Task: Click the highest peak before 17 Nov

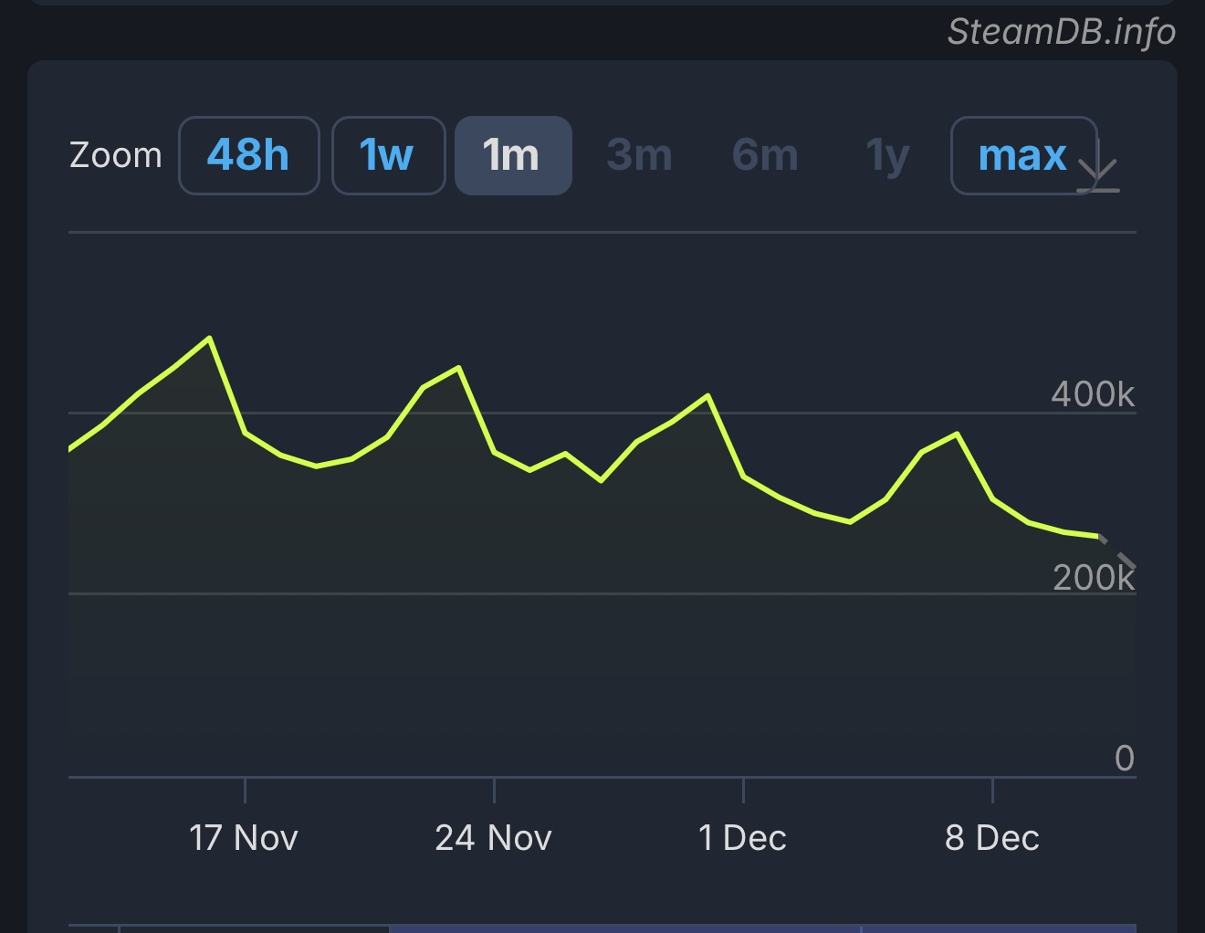Action: point(210,339)
